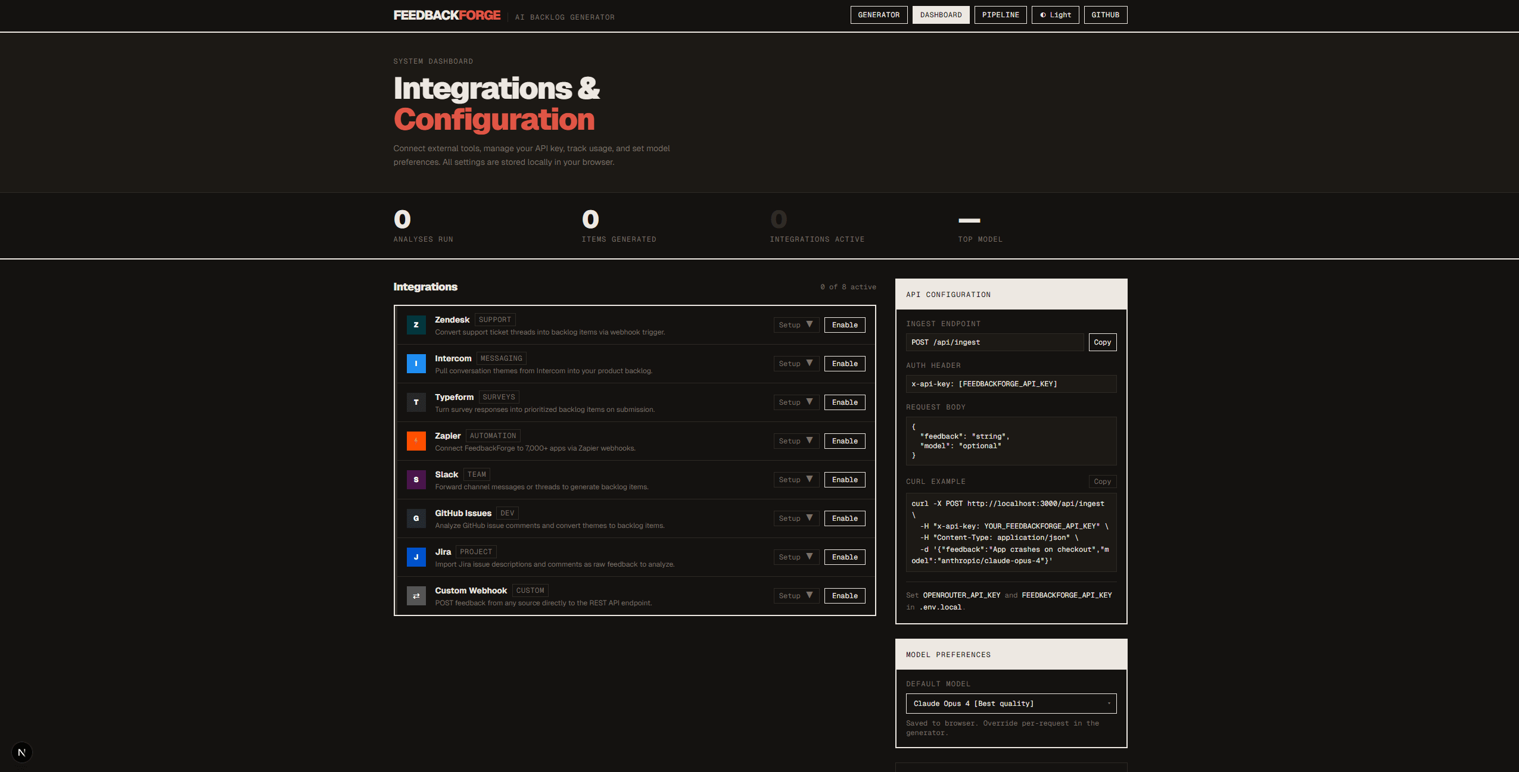Click the Top Model progress indicator
The height and width of the screenshot is (772, 1519).
[x=969, y=220]
